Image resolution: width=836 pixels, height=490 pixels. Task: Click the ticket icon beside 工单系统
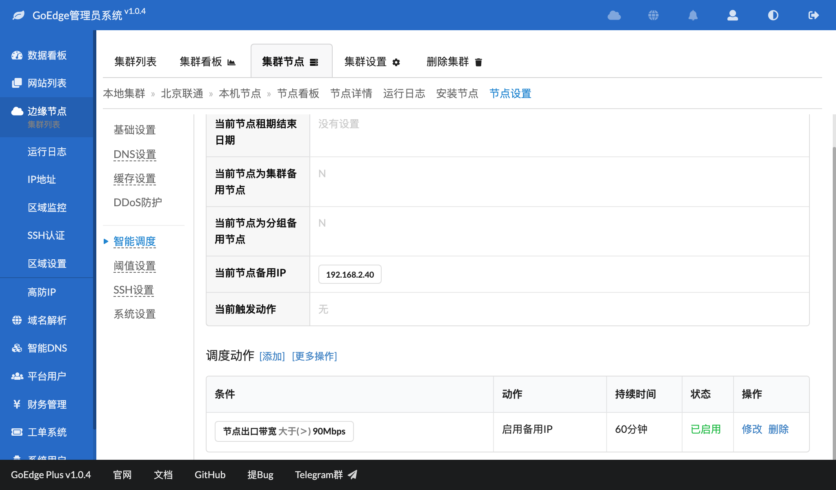17,432
